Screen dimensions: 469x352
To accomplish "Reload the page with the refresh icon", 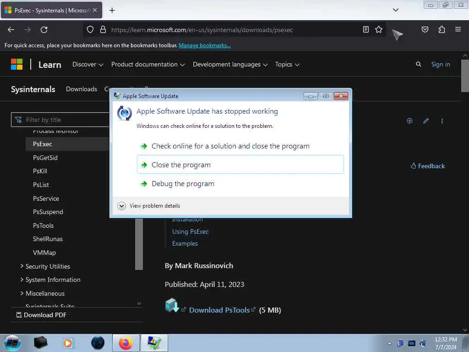I will [44, 30].
